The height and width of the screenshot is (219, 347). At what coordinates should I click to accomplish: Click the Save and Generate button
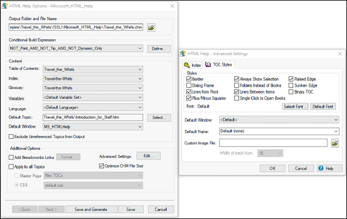(91, 209)
